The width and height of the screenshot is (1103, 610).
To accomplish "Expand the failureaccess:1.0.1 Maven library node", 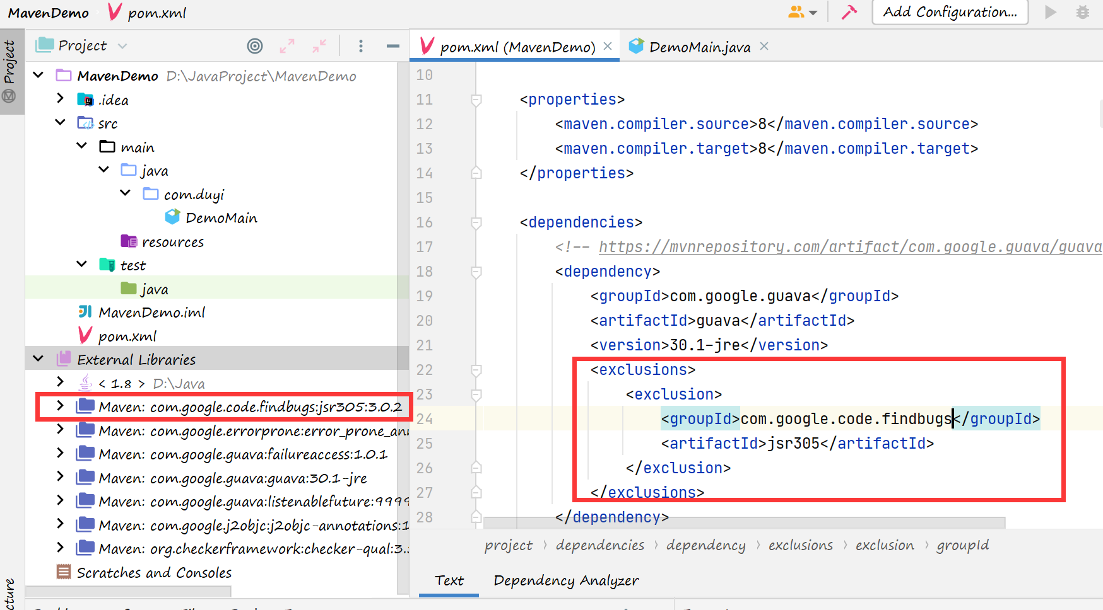I will 60,454.
